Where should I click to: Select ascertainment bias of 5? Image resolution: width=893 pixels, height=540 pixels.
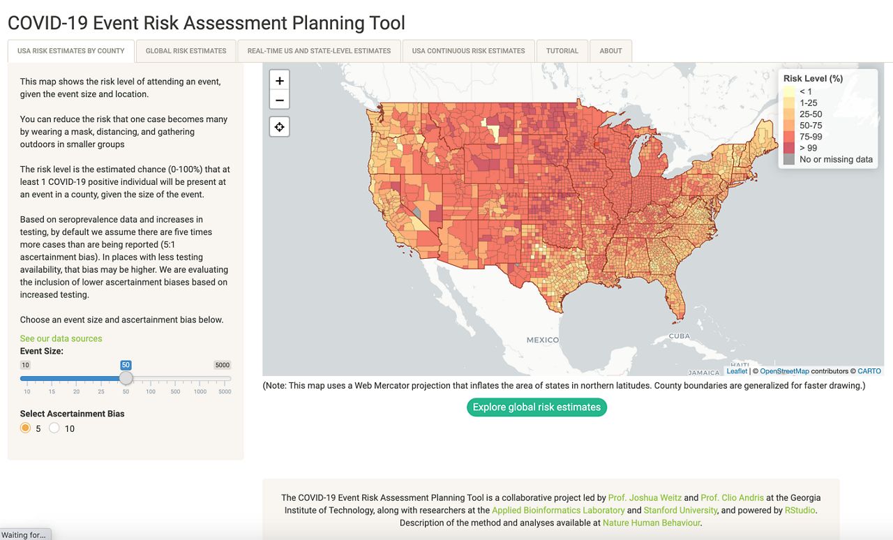pos(26,428)
